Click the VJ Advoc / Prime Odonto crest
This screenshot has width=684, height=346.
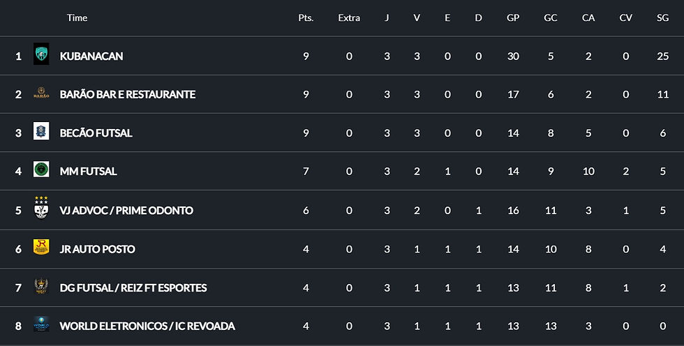41,209
